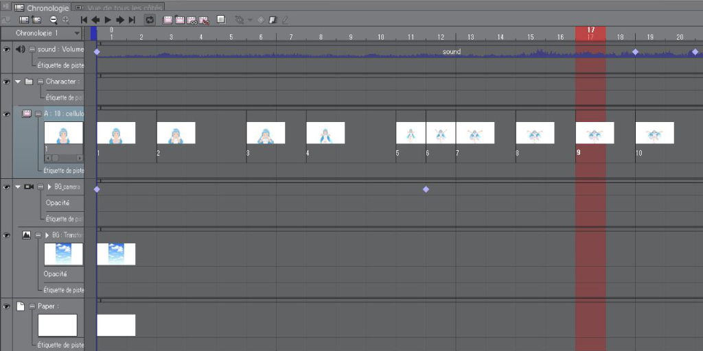
Task: Collapse the BG_camera track minus box
Action: tap(41, 186)
